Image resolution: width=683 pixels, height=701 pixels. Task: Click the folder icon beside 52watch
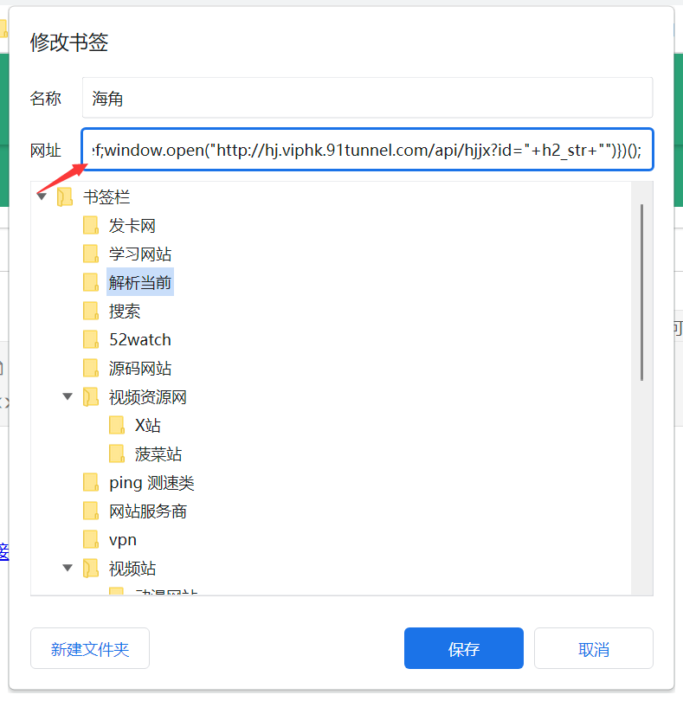click(91, 339)
